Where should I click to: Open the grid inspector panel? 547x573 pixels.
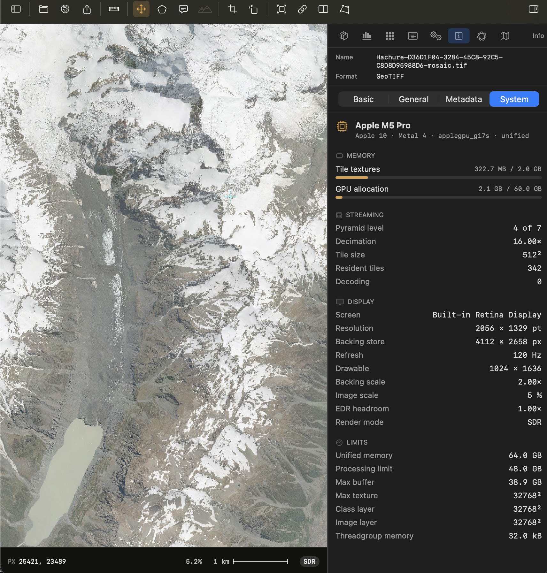(390, 36)
